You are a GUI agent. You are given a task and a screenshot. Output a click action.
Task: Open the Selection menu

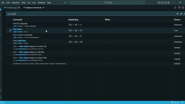point(16,3)
